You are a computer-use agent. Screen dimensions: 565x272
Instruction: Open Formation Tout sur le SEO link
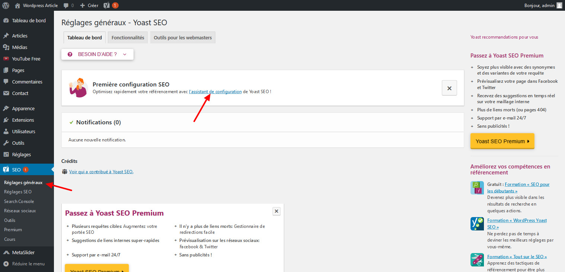coord(517,257)
